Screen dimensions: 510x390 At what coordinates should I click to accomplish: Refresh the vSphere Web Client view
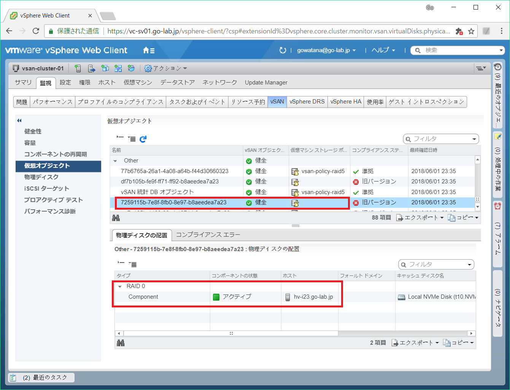coord(283,50)
